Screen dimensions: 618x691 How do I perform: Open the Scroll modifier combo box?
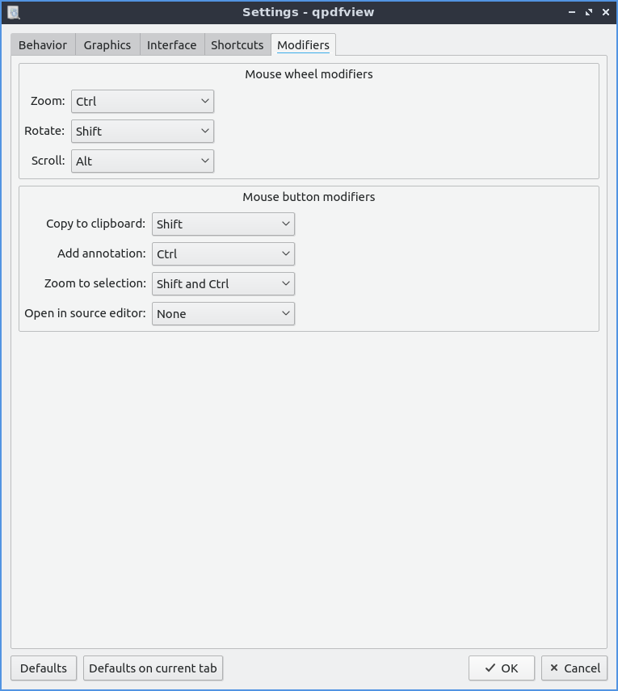tap(142, 161)
